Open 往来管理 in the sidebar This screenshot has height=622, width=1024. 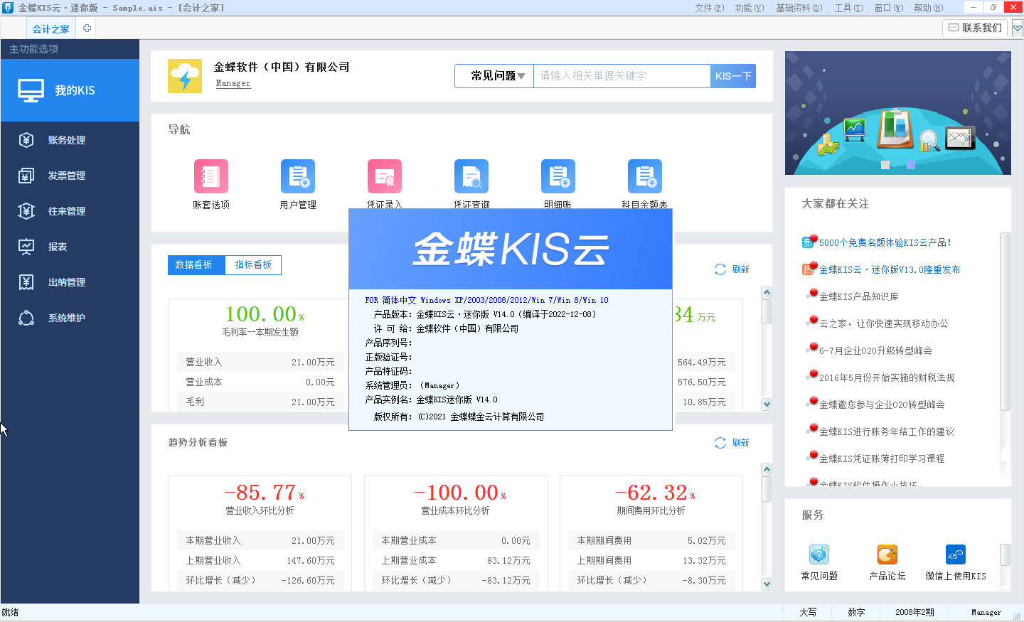point(70,211)
